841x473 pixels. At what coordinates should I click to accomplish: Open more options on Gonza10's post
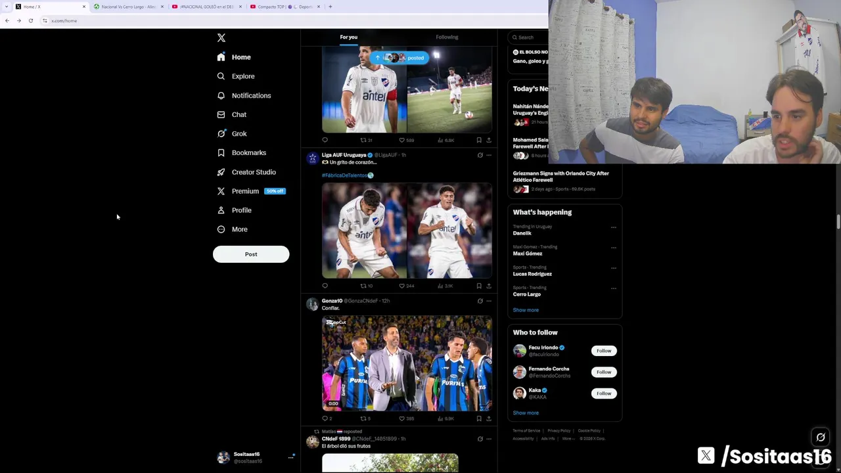tap(488, 301)
